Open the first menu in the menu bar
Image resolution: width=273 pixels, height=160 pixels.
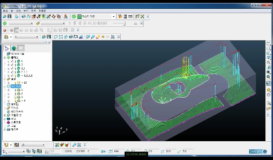pyautogui.click(x=6, y=11)
